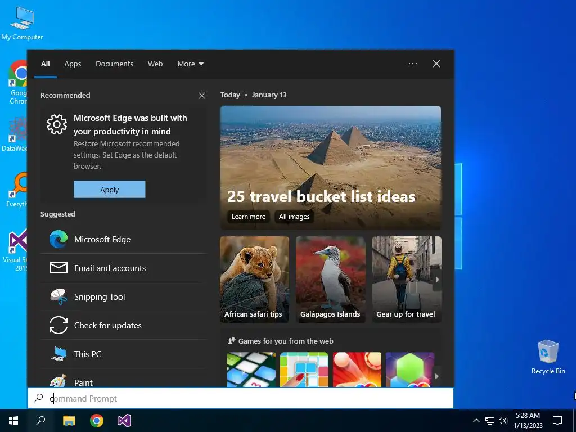Close the search panel
This screenshot has height=432, width=576.
(436, 64)
